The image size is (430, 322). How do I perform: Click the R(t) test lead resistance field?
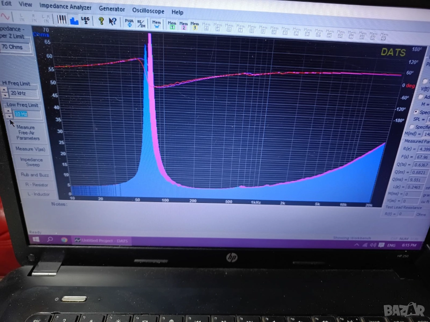pos(406,214)
